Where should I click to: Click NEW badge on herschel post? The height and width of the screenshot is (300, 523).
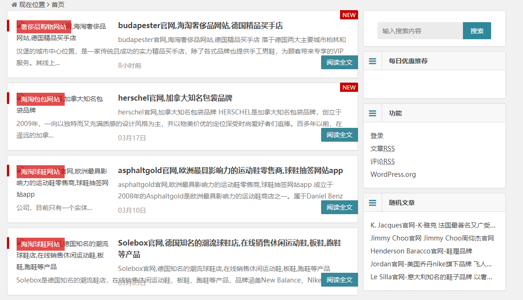pos(349,87)
